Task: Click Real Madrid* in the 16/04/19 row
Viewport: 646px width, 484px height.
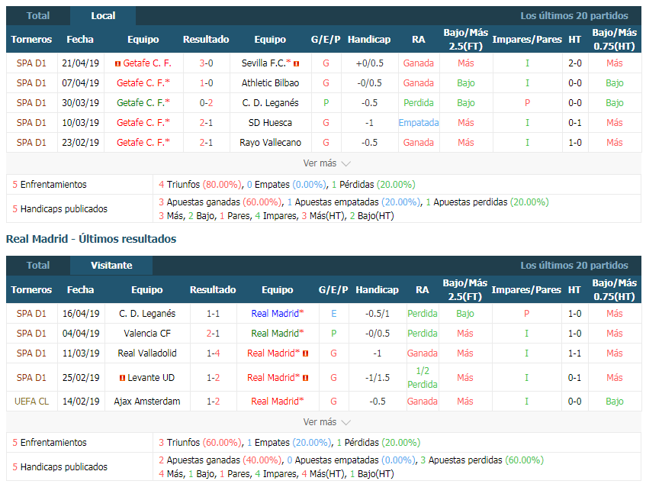Action: click(278, 313)
